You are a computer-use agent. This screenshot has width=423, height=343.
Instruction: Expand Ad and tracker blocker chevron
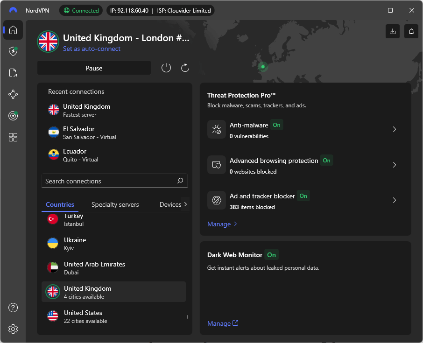(395, 200)
